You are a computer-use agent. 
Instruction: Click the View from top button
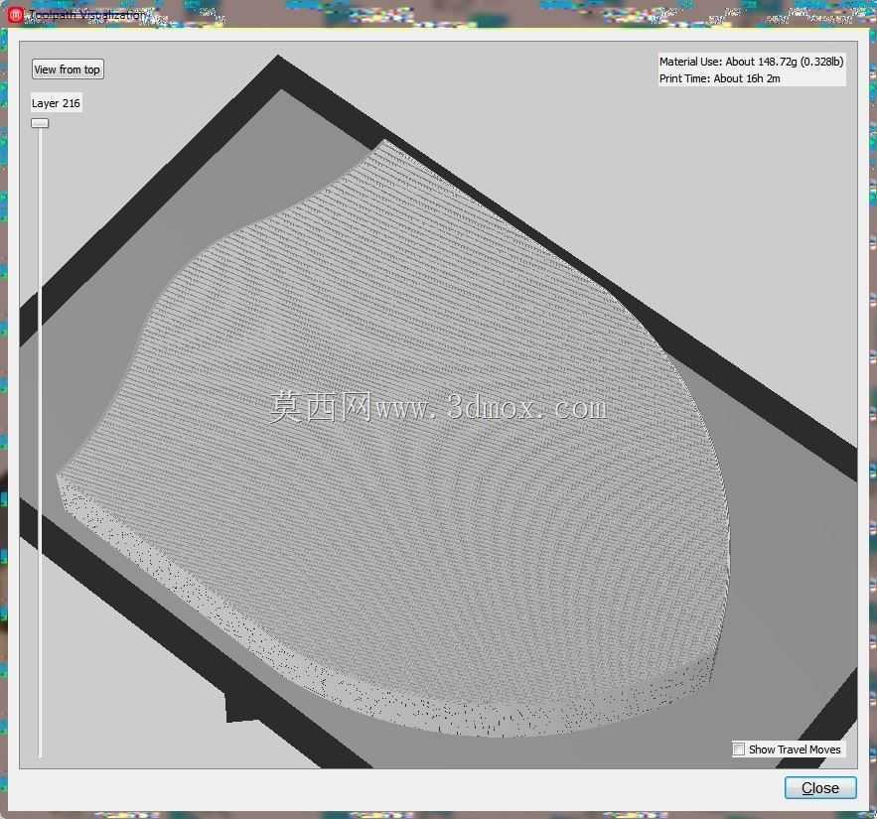click(x=68, y=69)
